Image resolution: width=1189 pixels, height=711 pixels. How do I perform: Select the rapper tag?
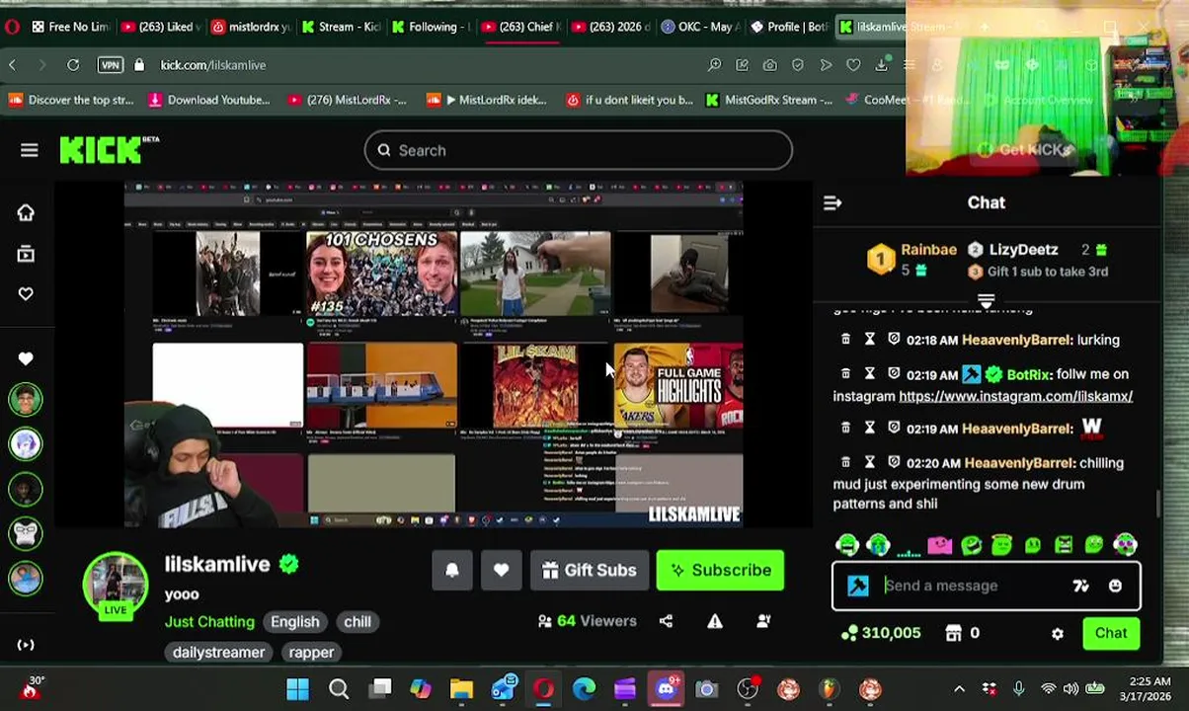[x=311, y=652]
